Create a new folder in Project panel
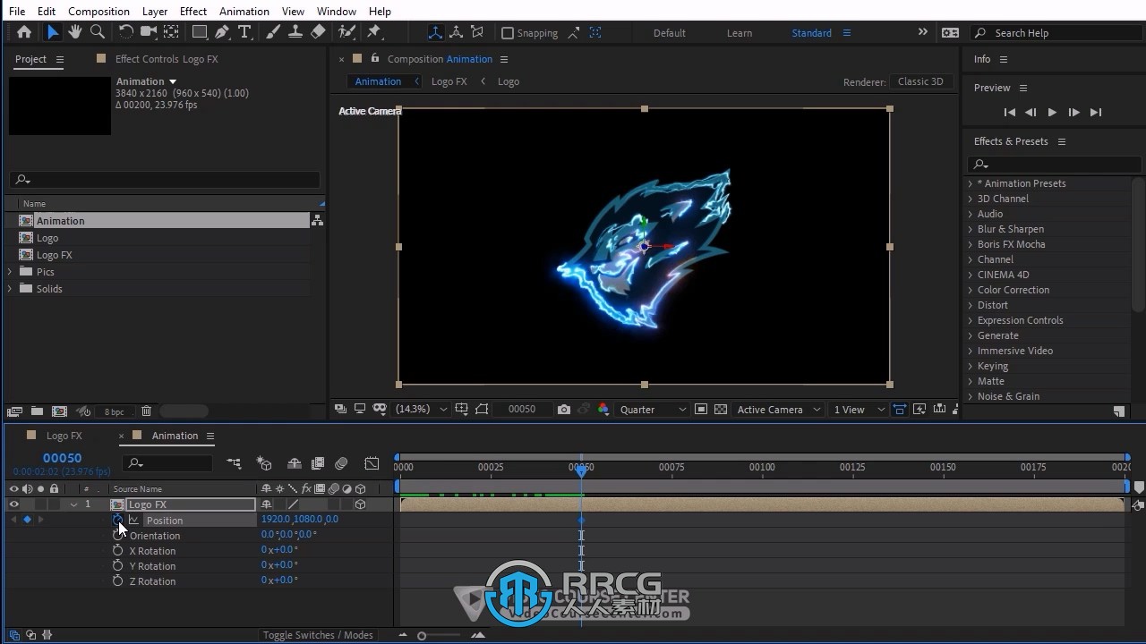The height and width of the screenshot is (644, 1146). click(37, 411)
